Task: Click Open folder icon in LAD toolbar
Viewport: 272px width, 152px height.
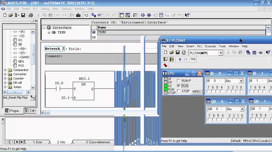Action: click(x=11, y=15)
